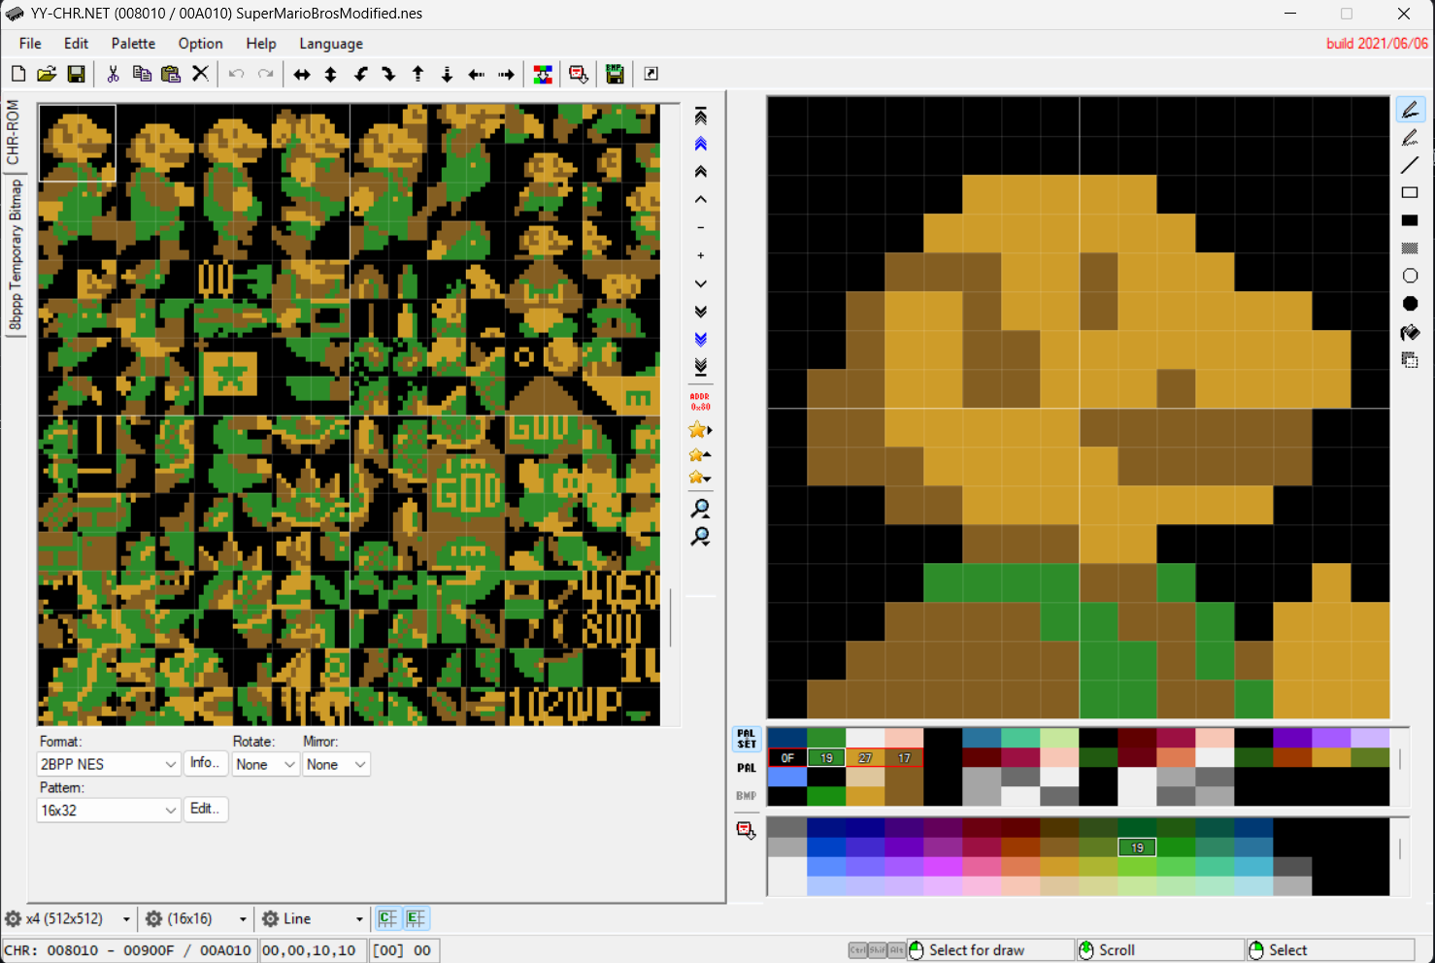
Task: Jump to the end of the CHR address
Action: coord(700,367)
